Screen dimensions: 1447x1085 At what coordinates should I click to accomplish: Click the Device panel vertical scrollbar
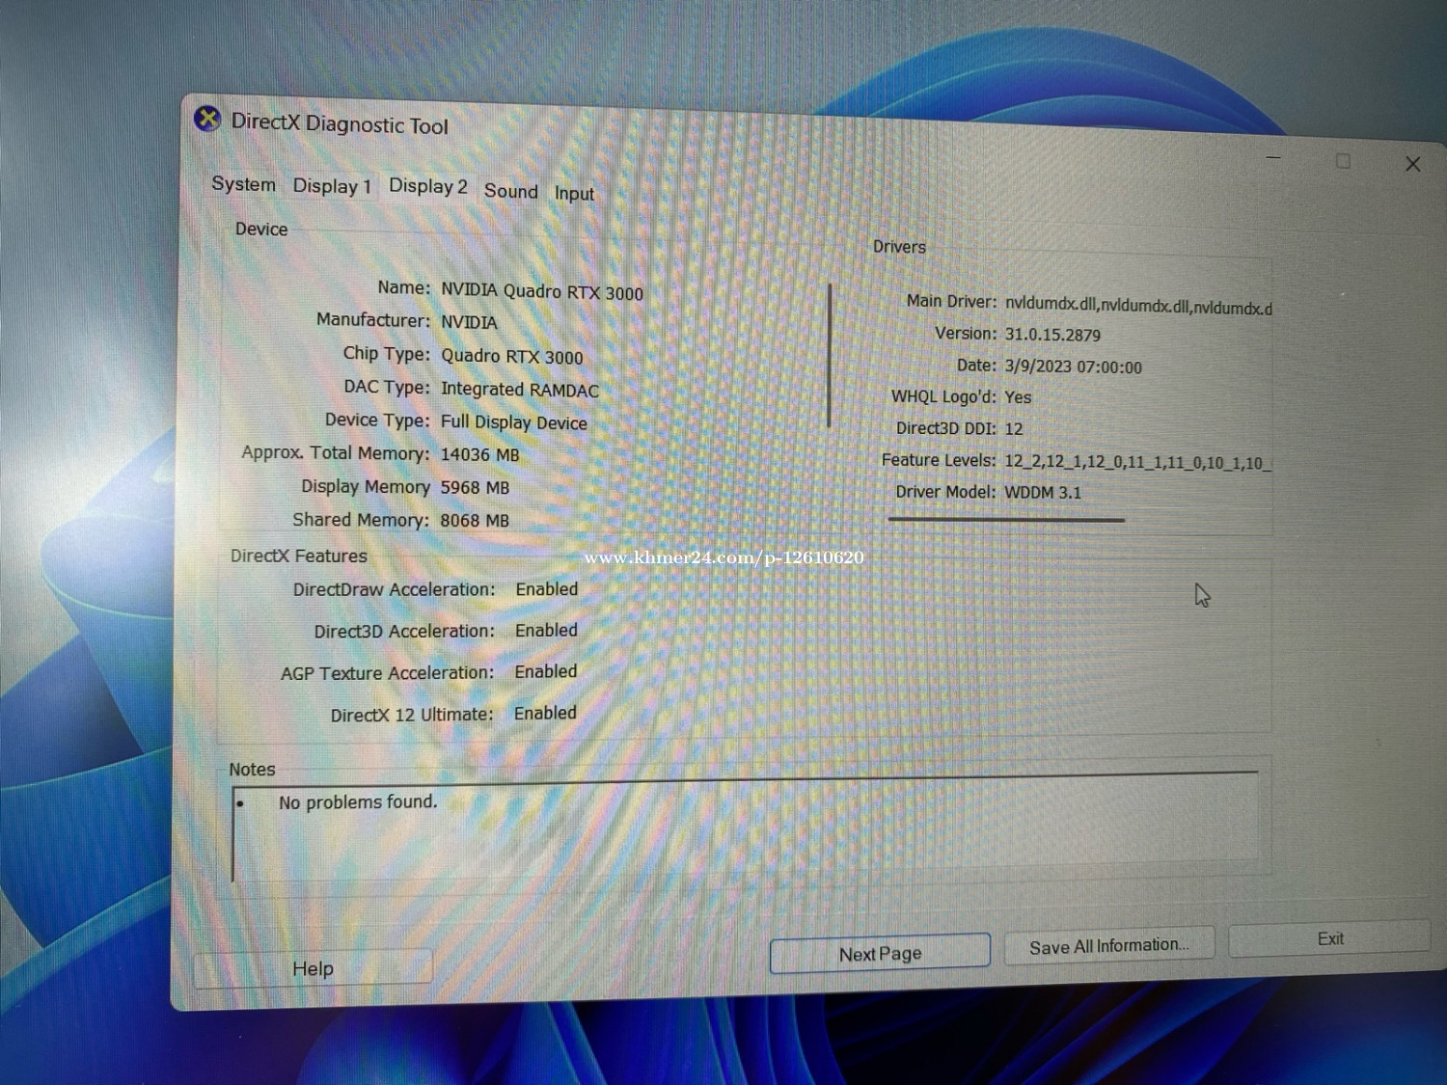[x=830, y=354]
